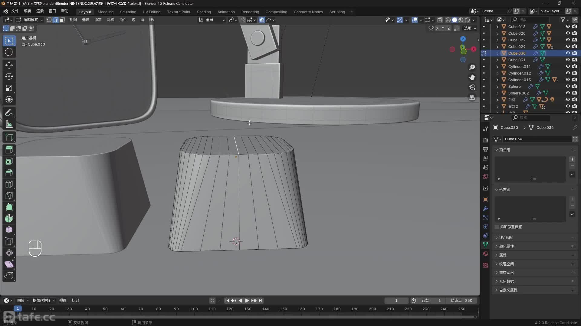Select the Shrink/Fatten tool
581x326 pixels.
(9, 253)
